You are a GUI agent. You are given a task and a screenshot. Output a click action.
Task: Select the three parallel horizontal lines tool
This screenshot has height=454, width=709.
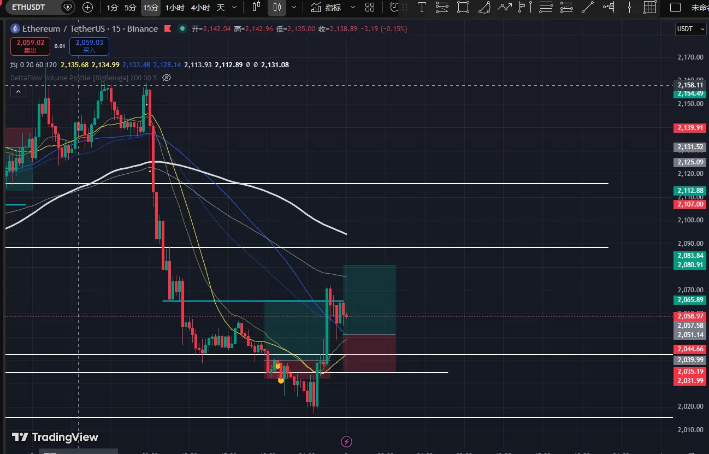(x=546, y=7)
